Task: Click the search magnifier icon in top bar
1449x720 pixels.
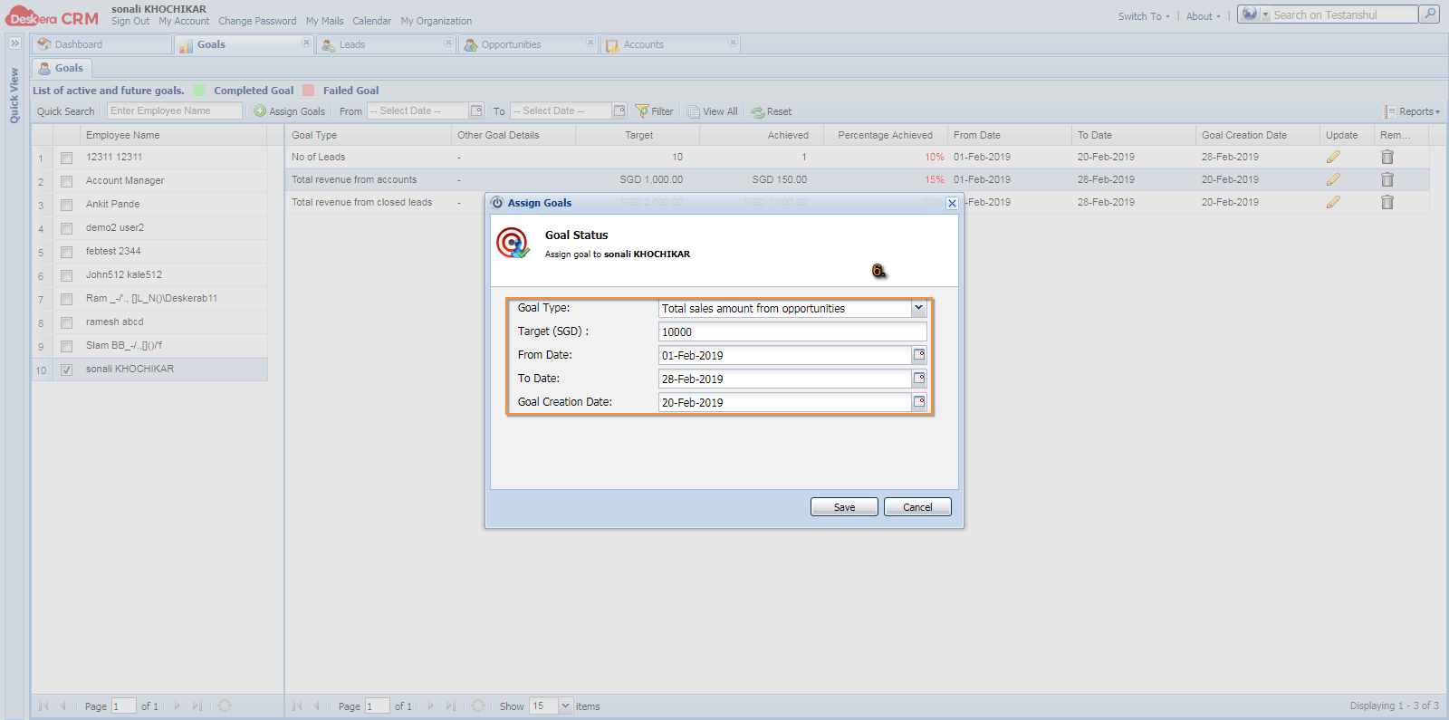Action: coord(1429,14)
